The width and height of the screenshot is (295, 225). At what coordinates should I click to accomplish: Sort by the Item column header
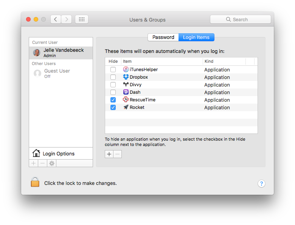[162, 61]
